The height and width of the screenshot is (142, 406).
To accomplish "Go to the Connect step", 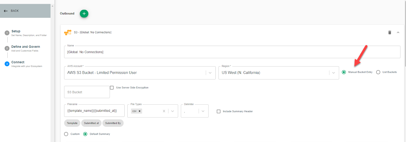I will tap(18, 62).
